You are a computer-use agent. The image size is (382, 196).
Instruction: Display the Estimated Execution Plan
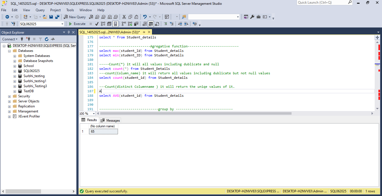(x=103, y=24)
